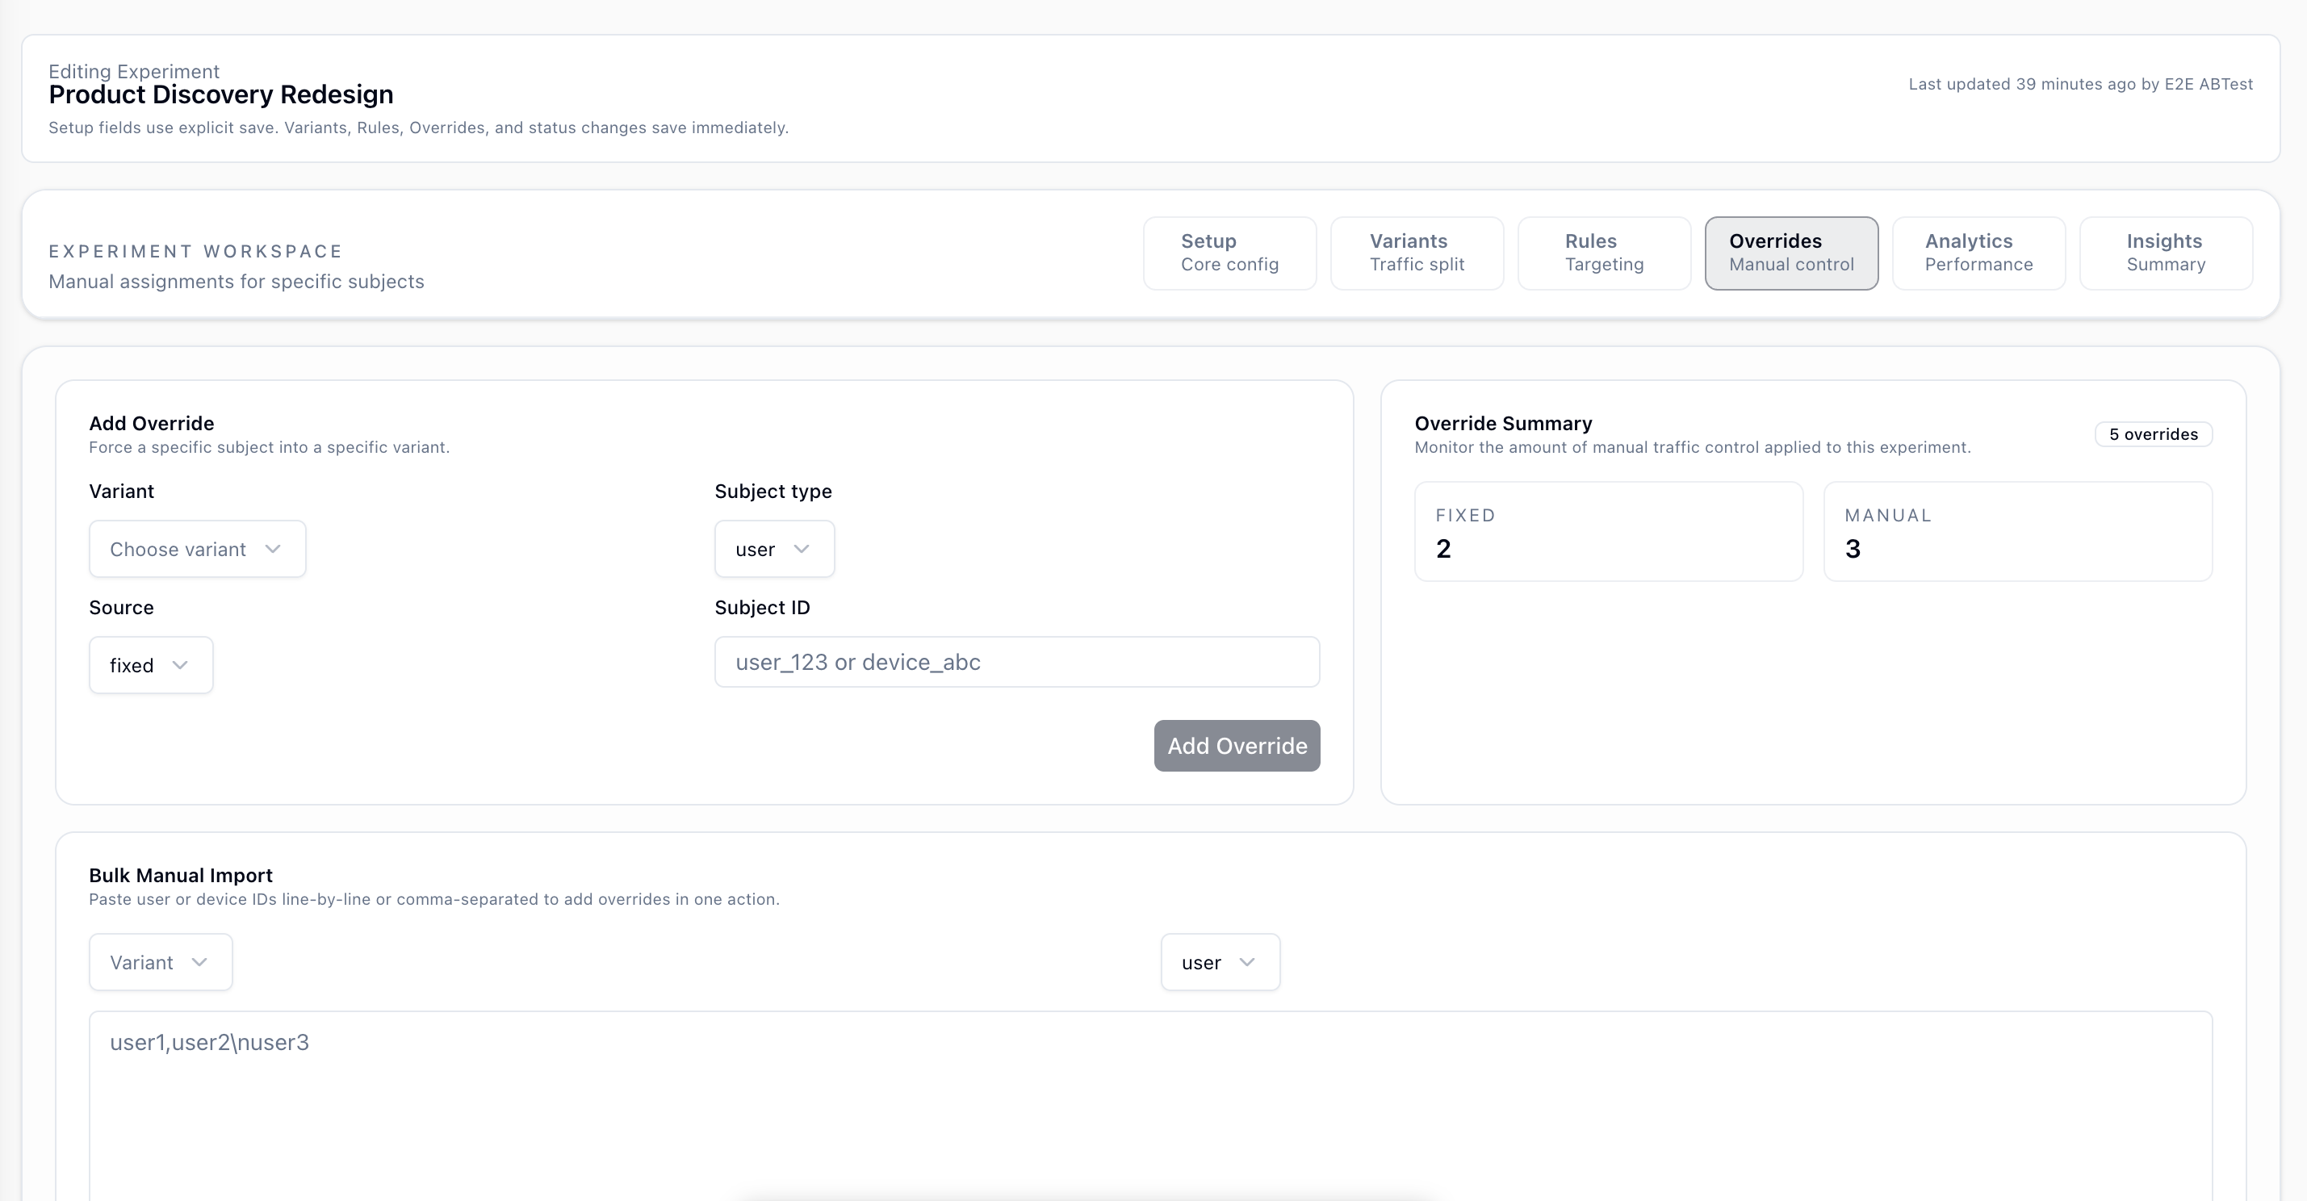Select the Rules Targeting tab

[1603, 253]
